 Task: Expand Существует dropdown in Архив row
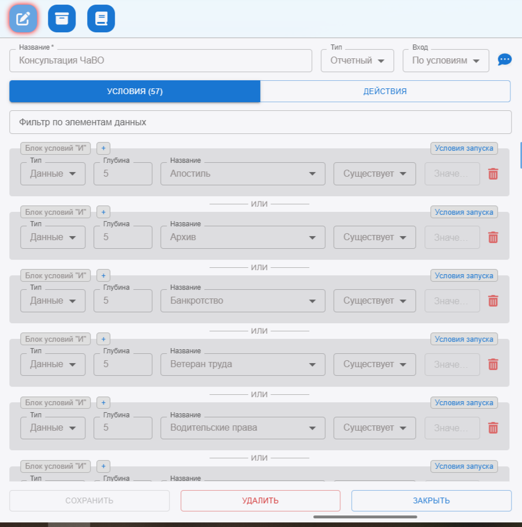374,237
